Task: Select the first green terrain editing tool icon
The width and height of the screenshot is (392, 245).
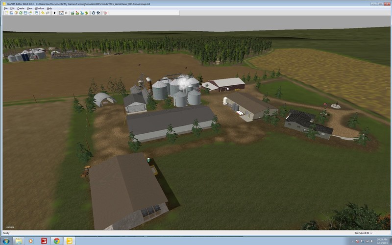Action: [x=72, y=13]
